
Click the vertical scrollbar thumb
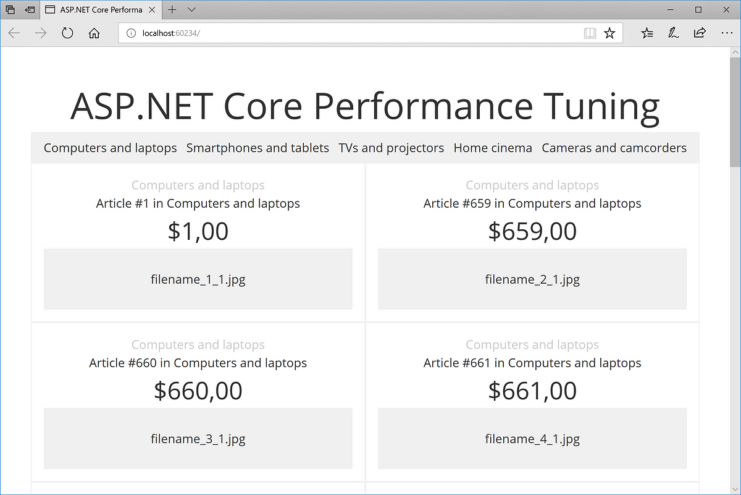point(735,113)
